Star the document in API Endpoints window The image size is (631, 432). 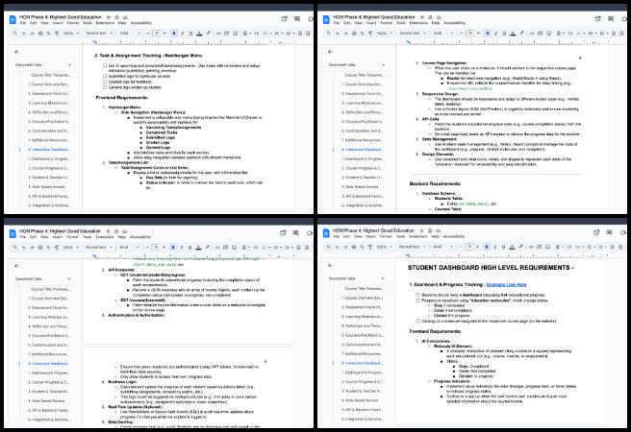click(108, 231)
